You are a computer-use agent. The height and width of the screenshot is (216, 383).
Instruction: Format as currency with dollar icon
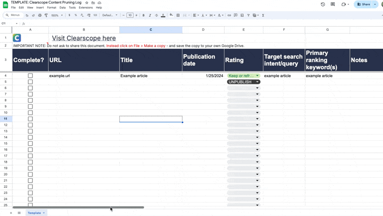click(x=69, y=15)
